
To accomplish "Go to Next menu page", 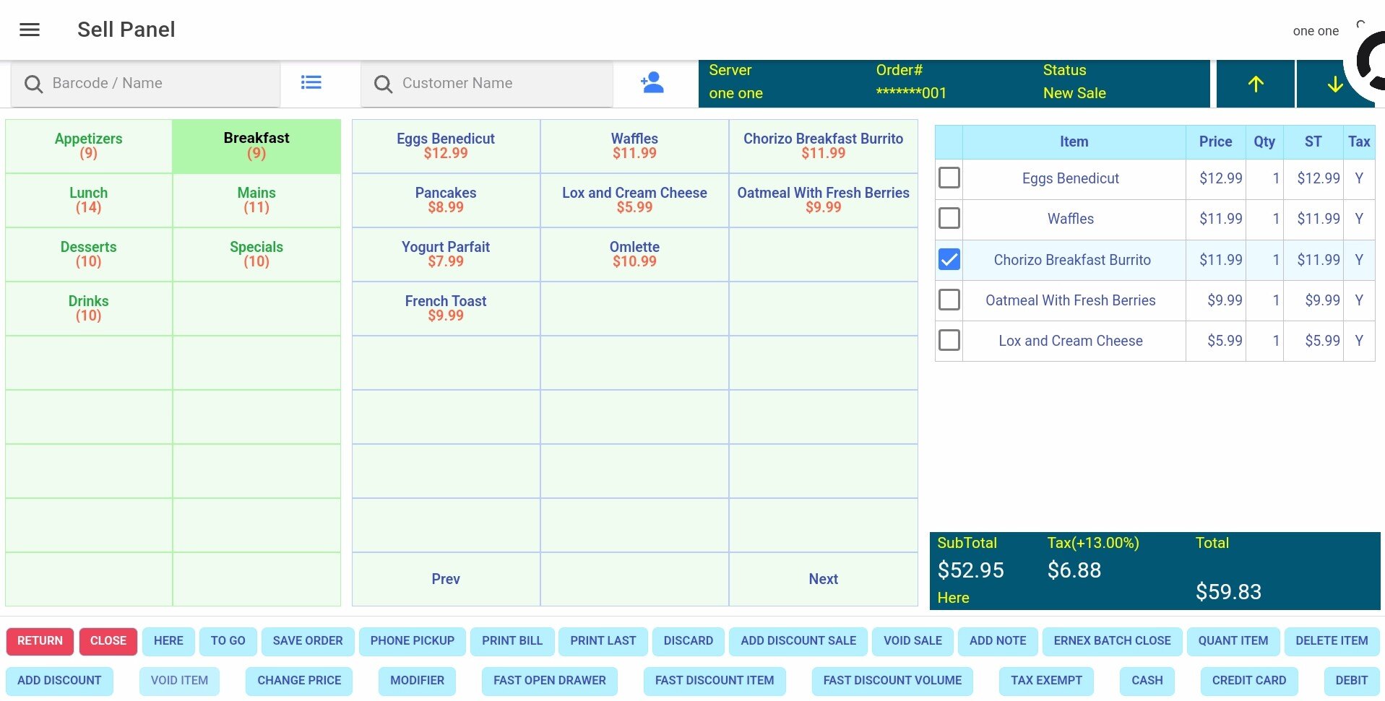I will point(823,579).
